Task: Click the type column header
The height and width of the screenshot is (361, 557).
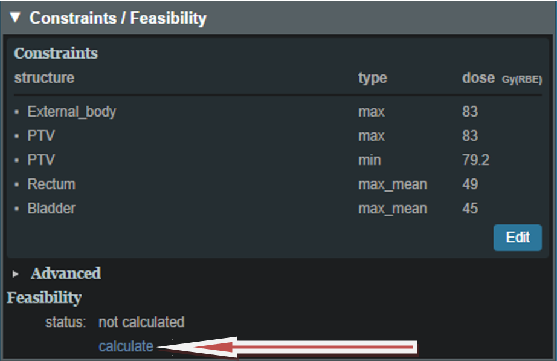Action: tap(372, 78)
